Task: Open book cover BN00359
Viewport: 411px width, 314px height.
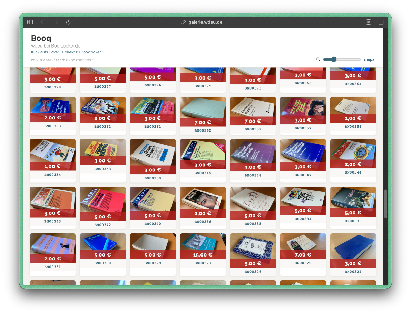Action: pyautogui.click(x=253, y=111)
